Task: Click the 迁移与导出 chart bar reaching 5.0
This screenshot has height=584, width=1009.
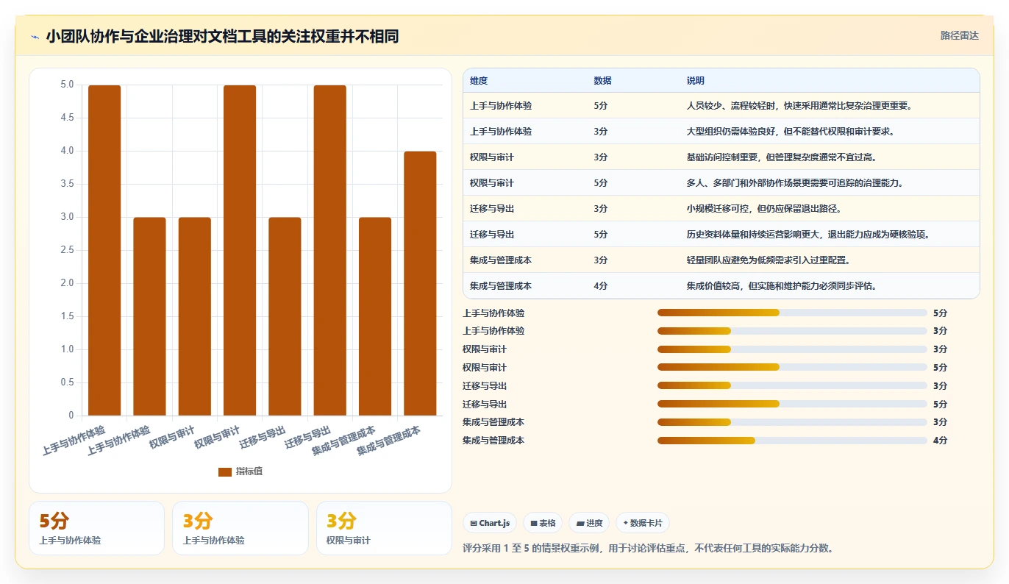Action: pyautogui.click(x=329, y=250)
